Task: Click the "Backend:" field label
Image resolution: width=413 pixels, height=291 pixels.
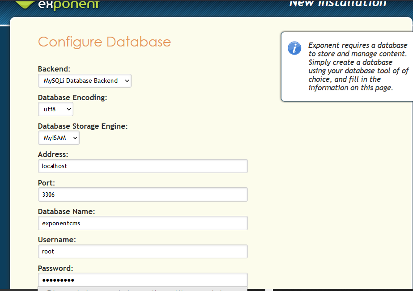Action: [x=54, y=69]
